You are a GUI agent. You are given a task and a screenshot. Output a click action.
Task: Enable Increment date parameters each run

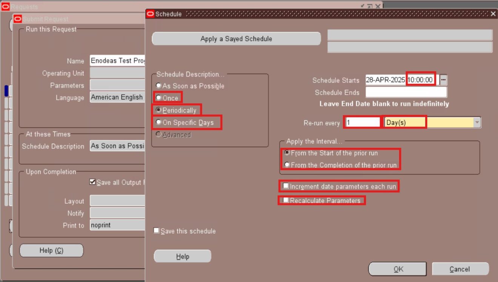coord(286,186)
